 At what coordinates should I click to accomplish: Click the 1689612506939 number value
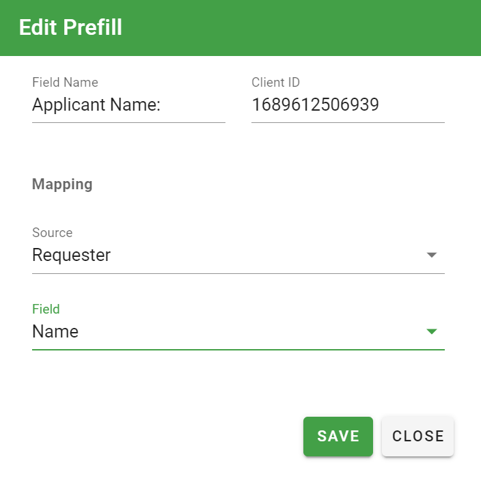tap(316, 105)
